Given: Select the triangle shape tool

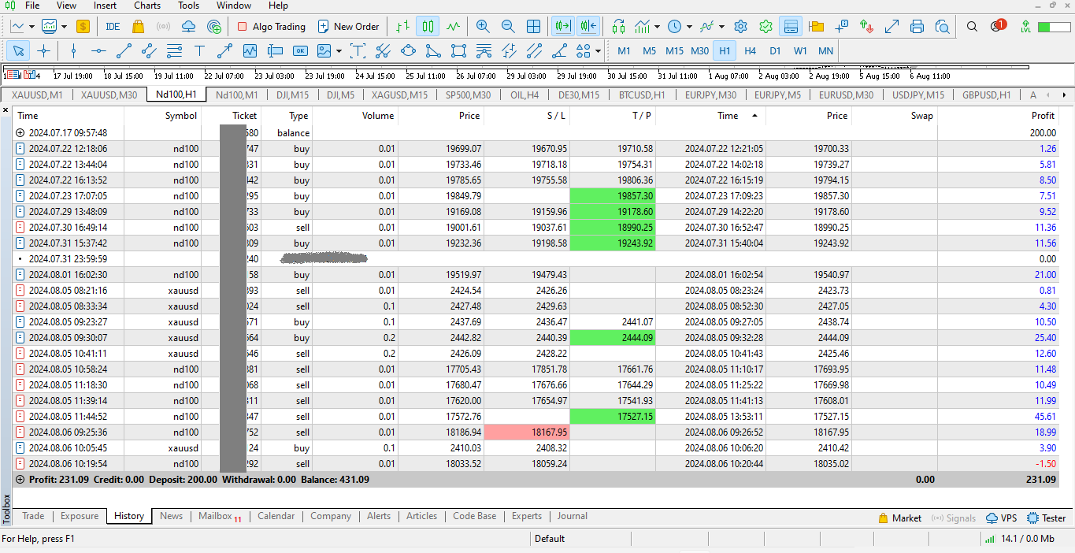Looking at the screenshot, I should coord(433,51).
